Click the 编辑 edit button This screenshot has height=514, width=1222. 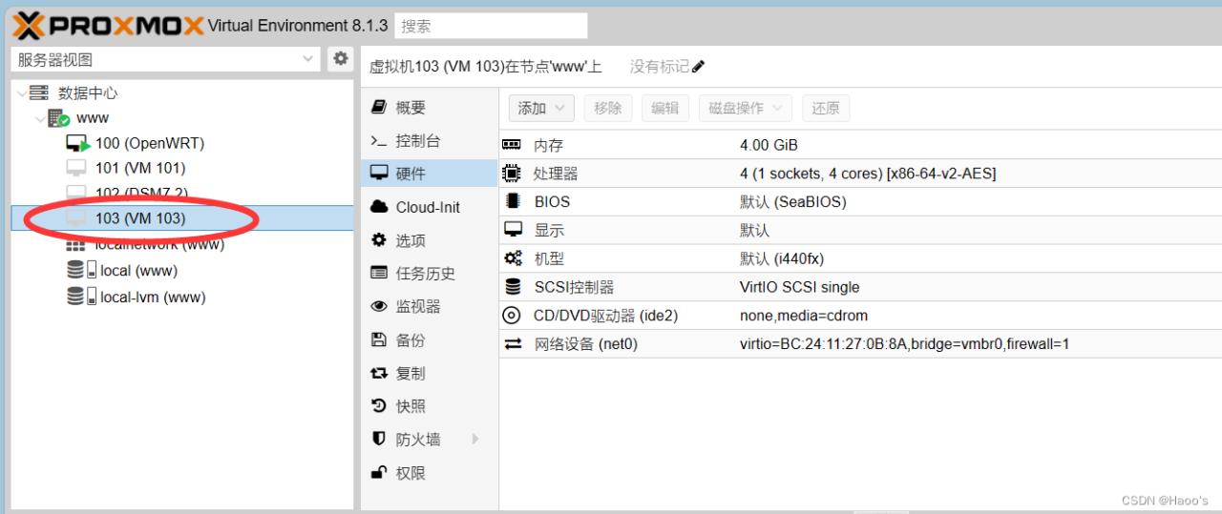[665, 108]
